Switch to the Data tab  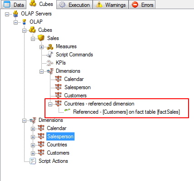14,5
